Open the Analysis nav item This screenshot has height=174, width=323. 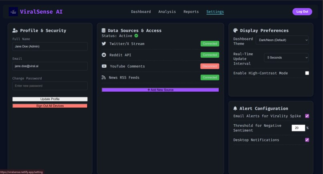(x=167, y=12)
